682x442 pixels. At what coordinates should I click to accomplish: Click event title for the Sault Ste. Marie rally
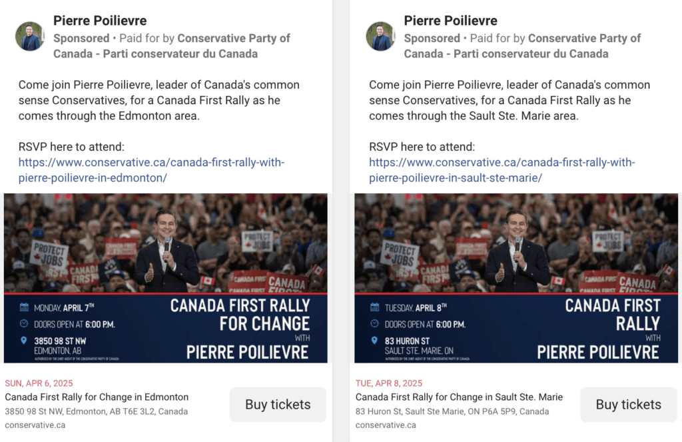[x=459, y=397]
